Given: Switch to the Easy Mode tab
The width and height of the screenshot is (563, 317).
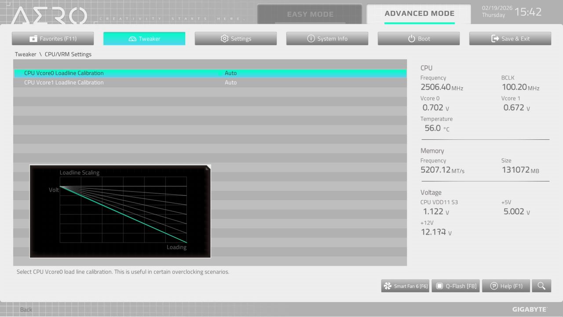Looking at the screenshot, I should (310, 14).
